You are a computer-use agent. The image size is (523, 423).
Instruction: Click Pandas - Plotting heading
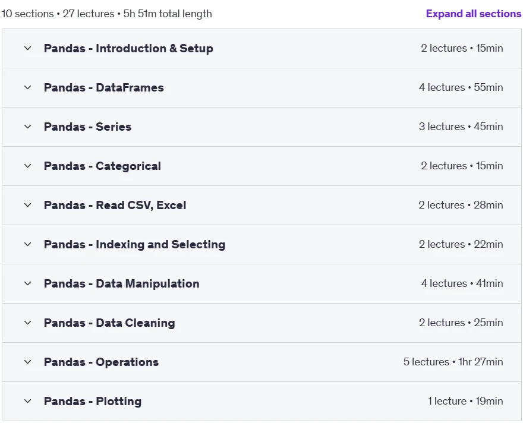[x=92, y=402]
